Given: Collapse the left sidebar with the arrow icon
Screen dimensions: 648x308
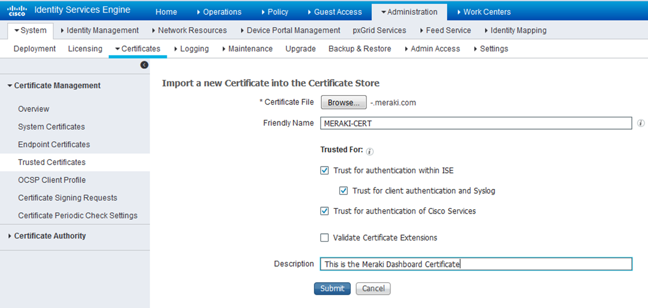Looking at the screenshot, I should click(x=144, y=65).
